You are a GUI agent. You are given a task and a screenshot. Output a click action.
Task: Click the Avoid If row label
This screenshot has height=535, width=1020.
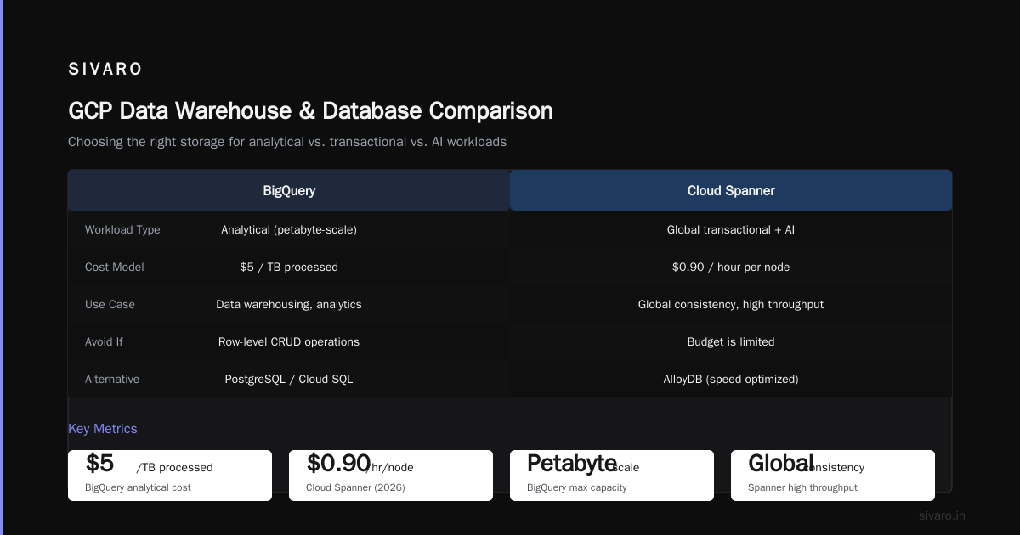click(x=104, y=342)
